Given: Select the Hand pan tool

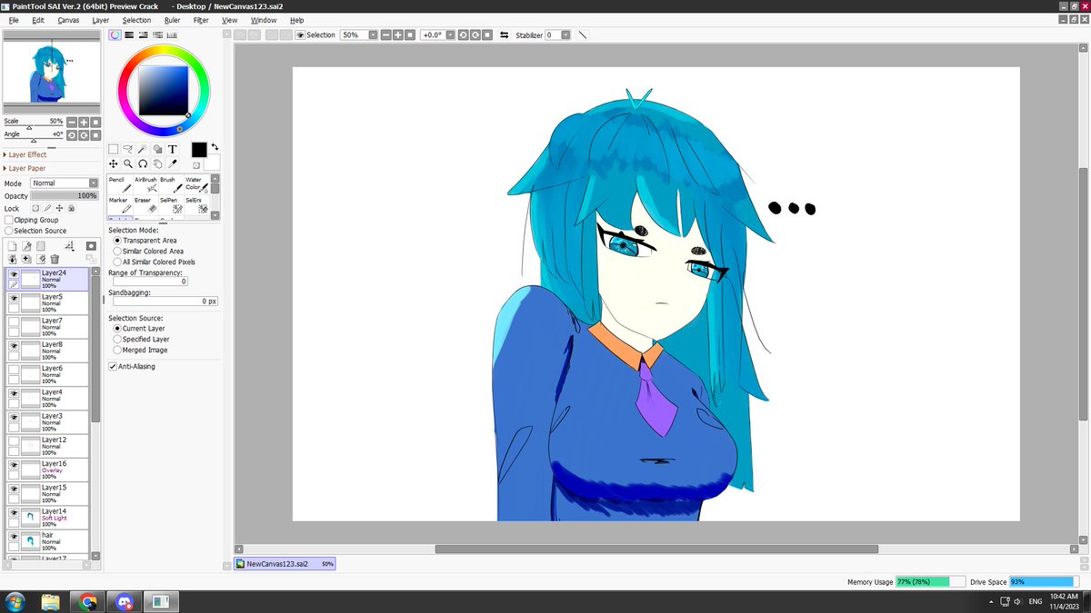Looking at the screenshot, I should tap(157, 164).
